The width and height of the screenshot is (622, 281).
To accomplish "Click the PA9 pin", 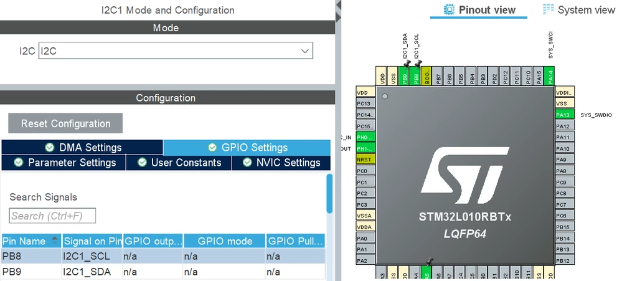I will coord(565,160).
